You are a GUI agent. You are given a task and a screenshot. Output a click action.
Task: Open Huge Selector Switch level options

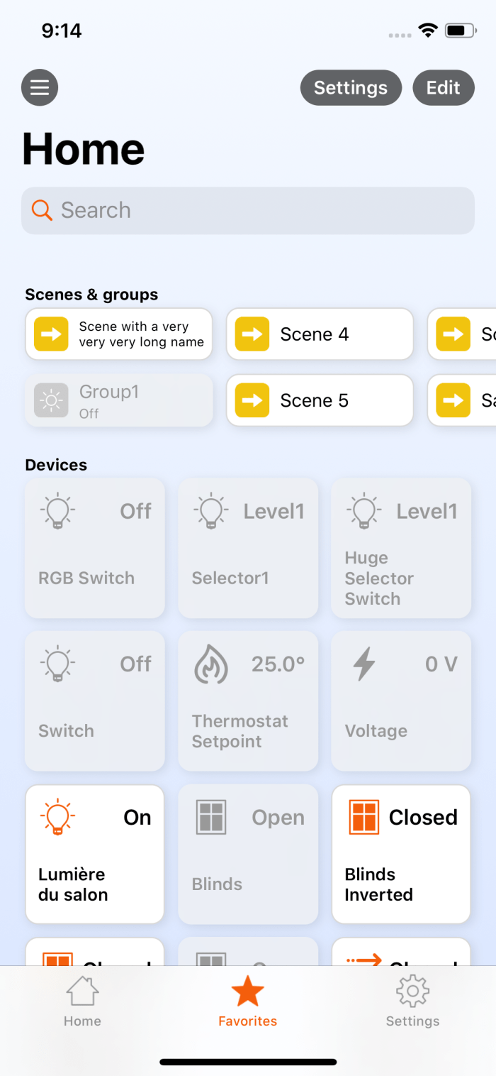point(401,547)
